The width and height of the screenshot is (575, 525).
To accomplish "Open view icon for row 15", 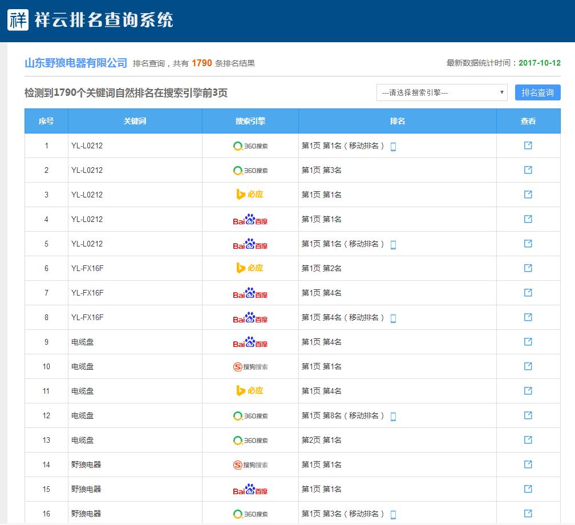I will pyautogui.click(x=528, y=489).
